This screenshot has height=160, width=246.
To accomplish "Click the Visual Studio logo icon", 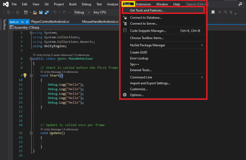I will pos(6,4).
